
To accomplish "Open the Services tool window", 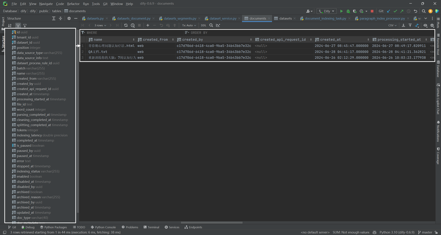I will (172, 227).
